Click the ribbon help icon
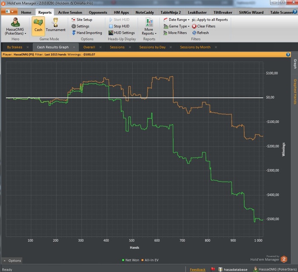The image size is (298, 272). point(295,12)
